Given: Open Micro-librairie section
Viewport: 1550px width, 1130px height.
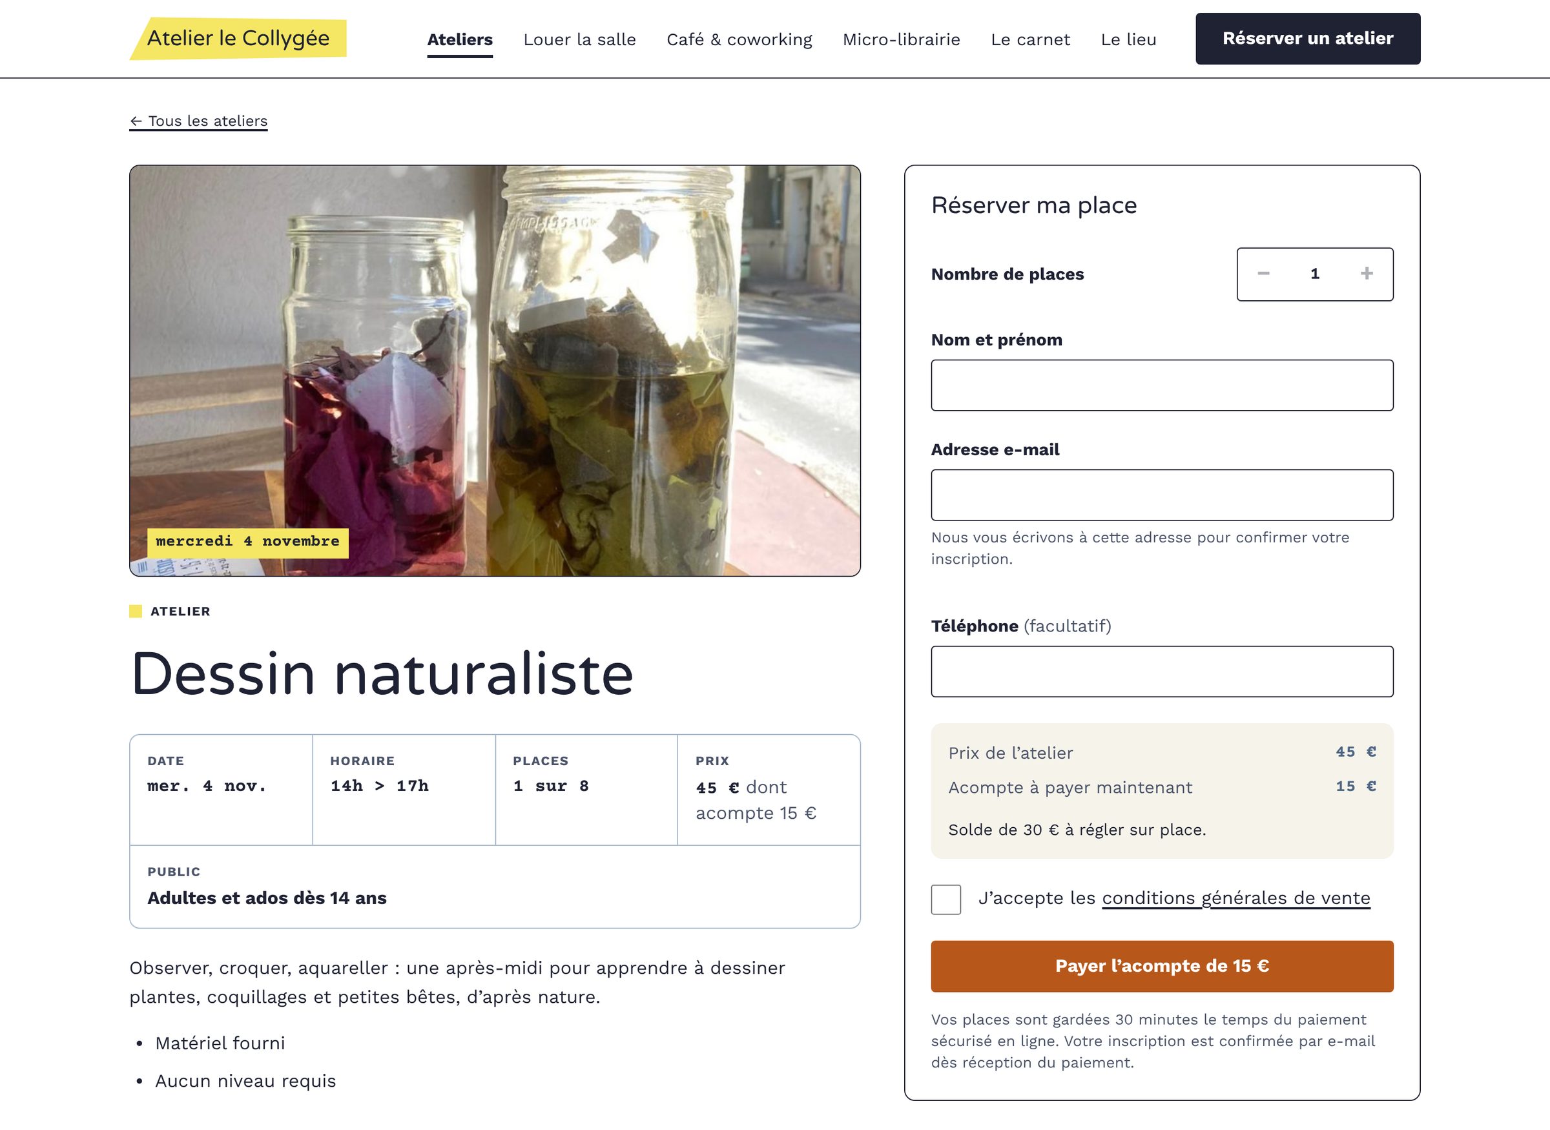Looking at the screenshot, I should pos(901,39).
